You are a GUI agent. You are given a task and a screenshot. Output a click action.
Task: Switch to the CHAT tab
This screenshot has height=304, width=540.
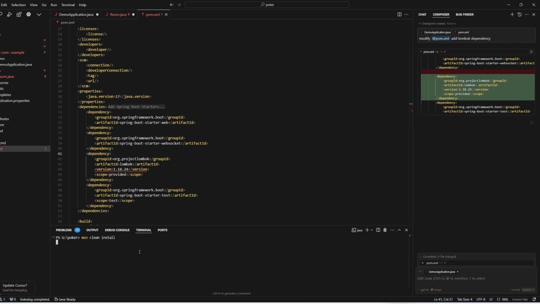pyautogui.click(x=422, y=14)
